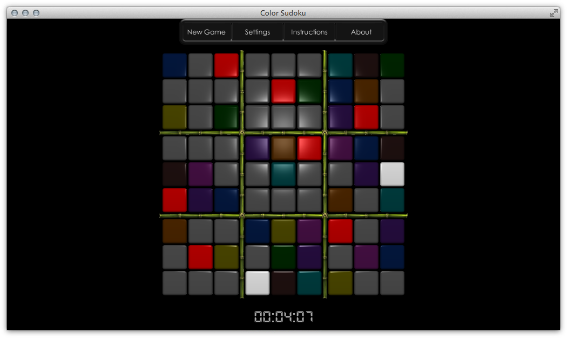
Task: Select the purple tile in the third row
Action: pyautogui.click(x=341, y=117)
